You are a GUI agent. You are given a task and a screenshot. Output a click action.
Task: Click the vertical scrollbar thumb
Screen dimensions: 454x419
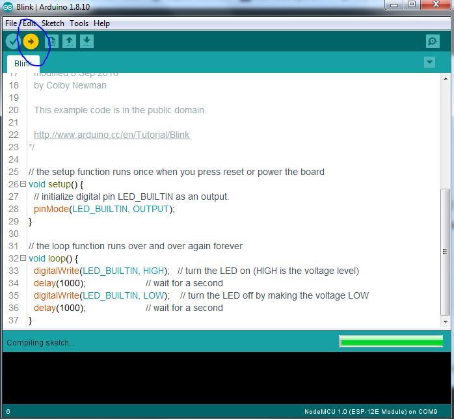pyautogui.click(x=446, y=252)
